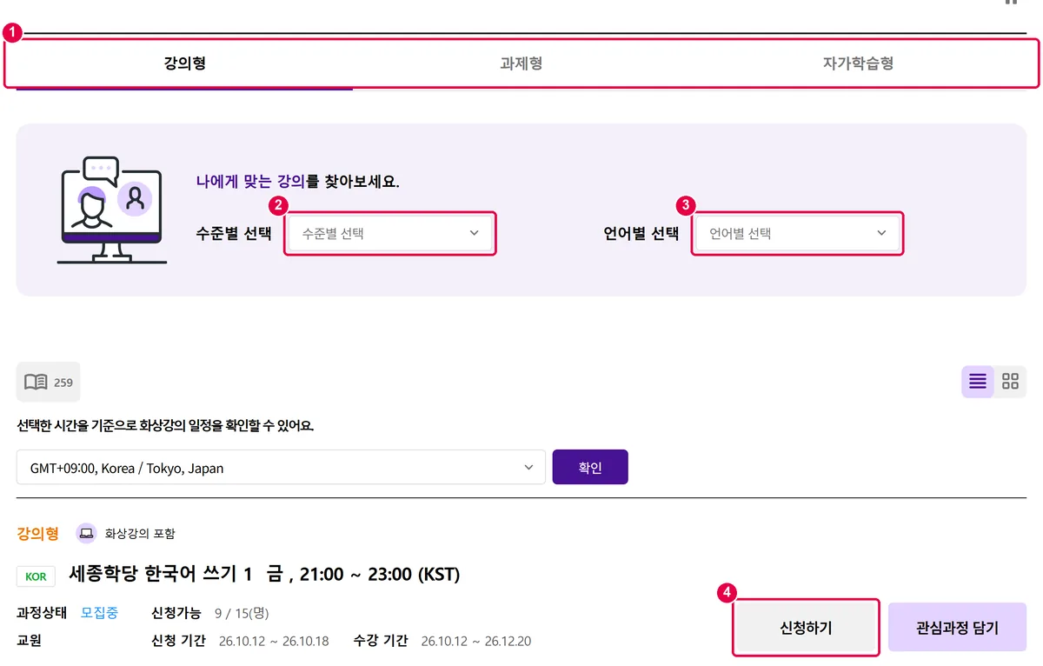Select the 과제형 tab
Viewport: 1043px width, 666px height.
521,63
